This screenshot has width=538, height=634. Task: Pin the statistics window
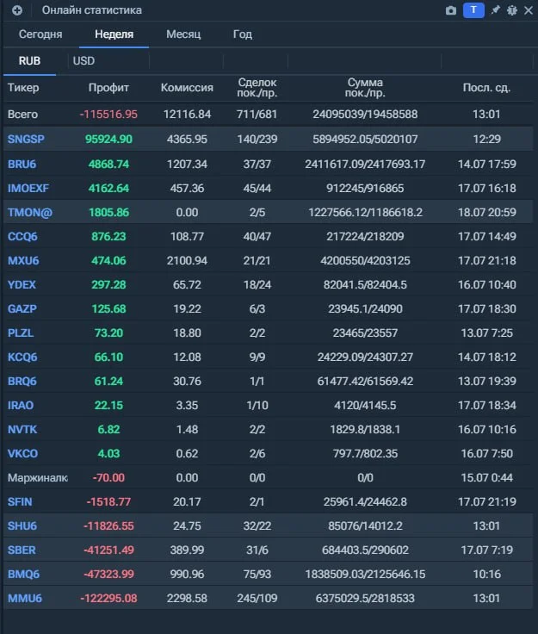[x=495, y=10]
